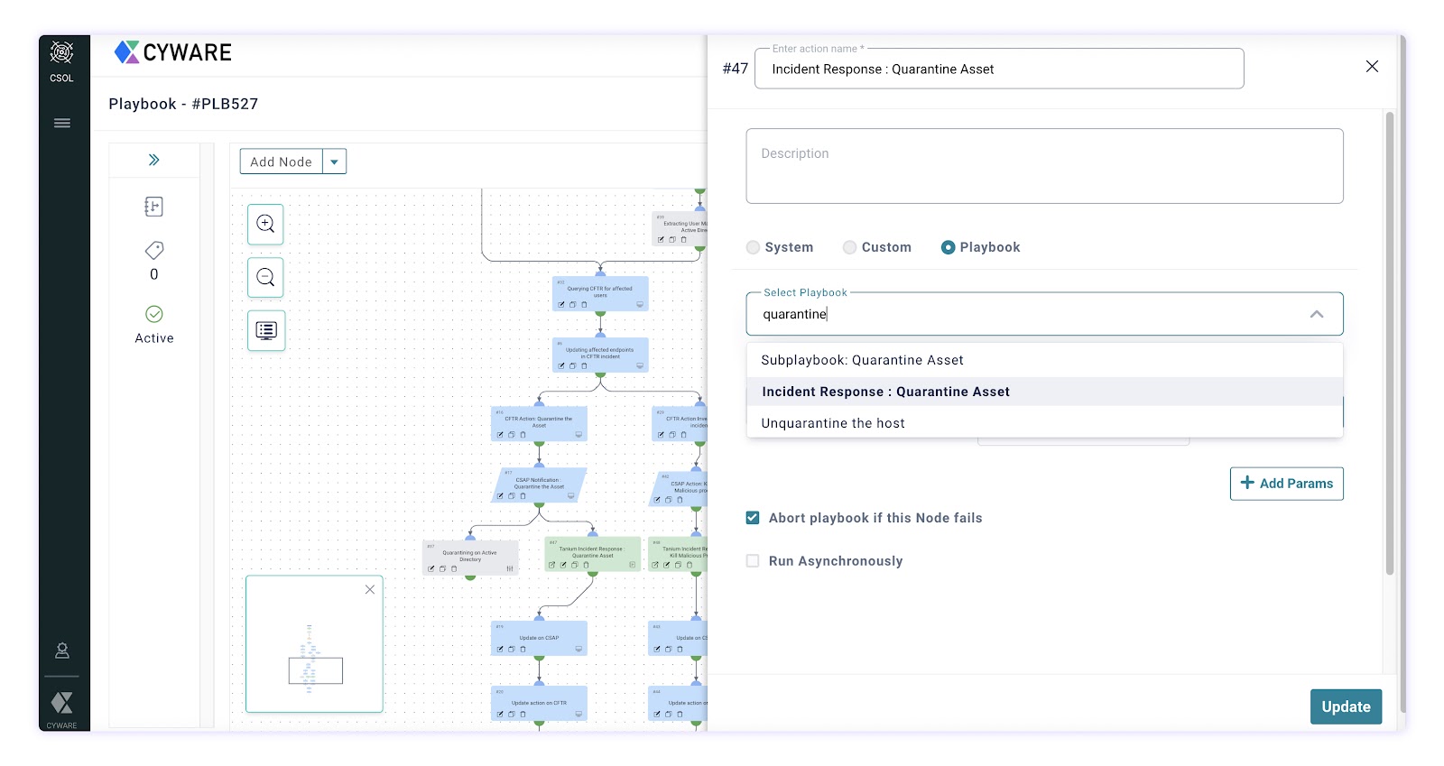1444x766 pixels.
Task: Delete the Updating affected endpoints node
Action: tap(584, 366)
